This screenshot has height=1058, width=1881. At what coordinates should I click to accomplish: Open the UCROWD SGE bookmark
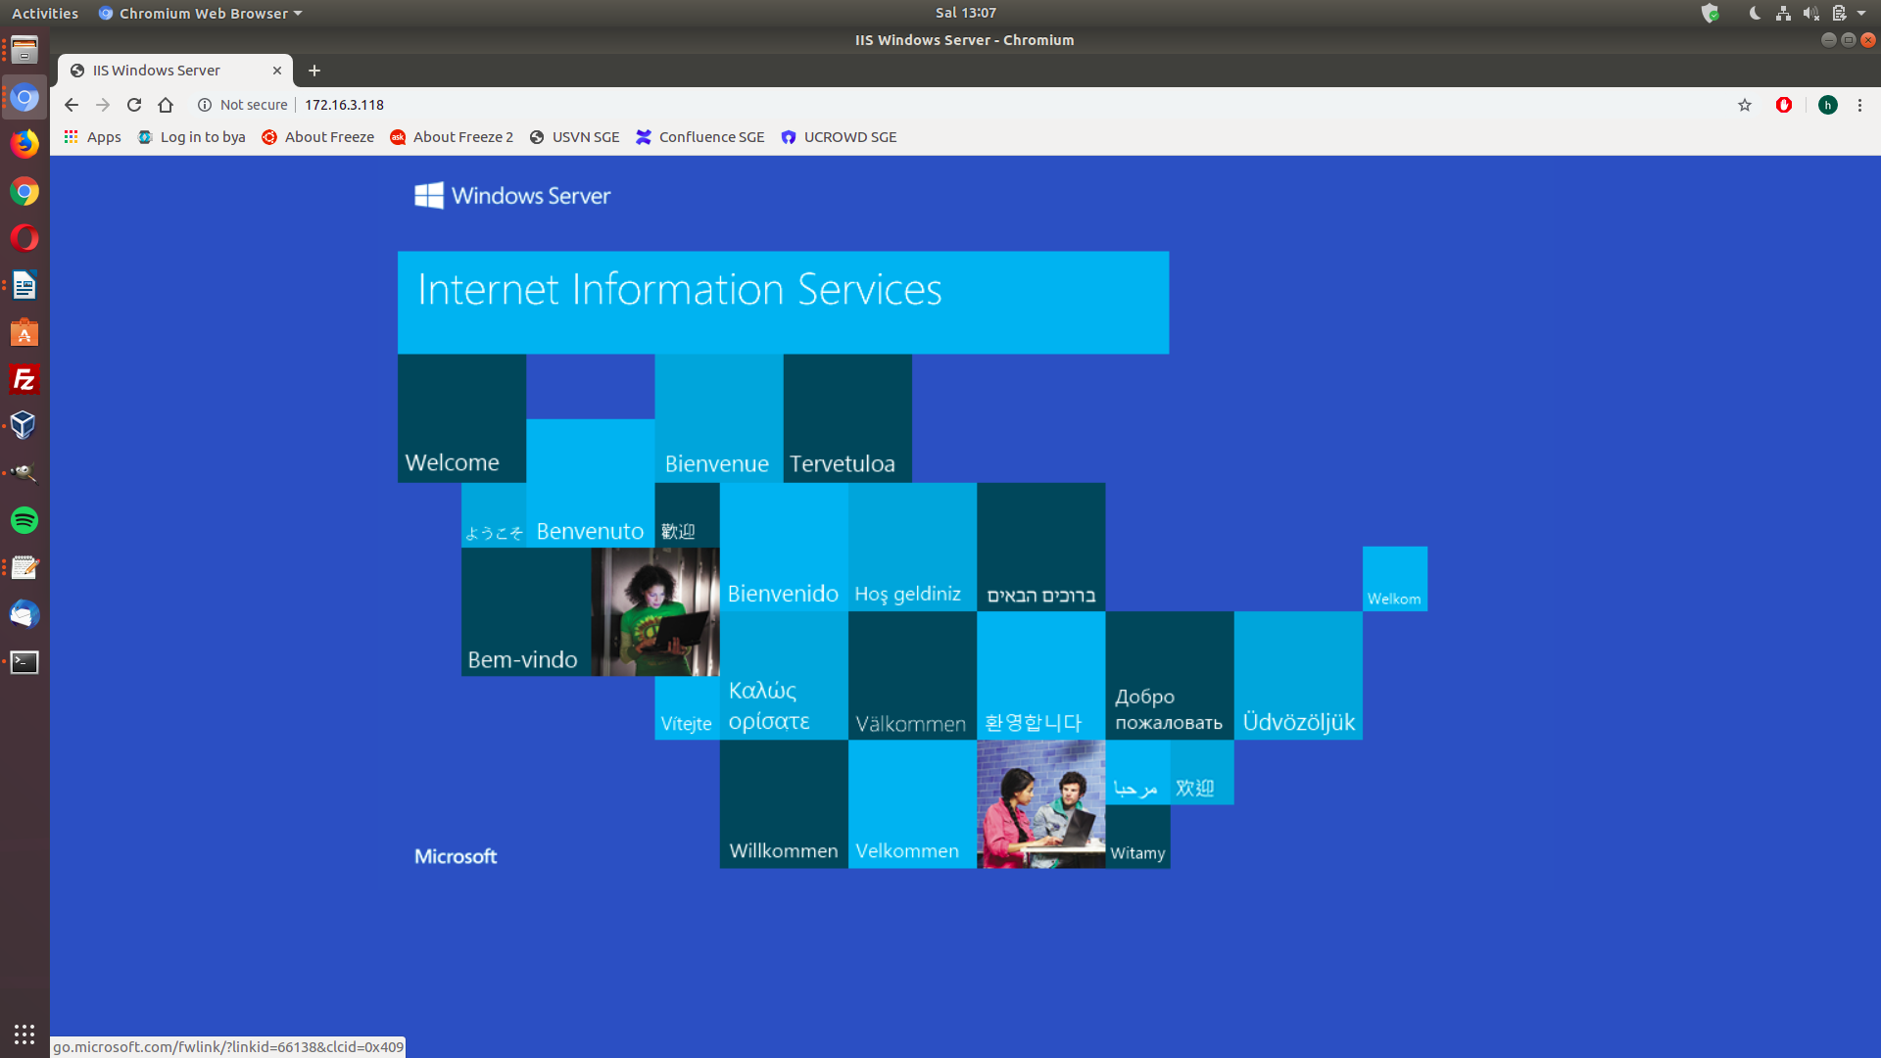coord(839,137)
